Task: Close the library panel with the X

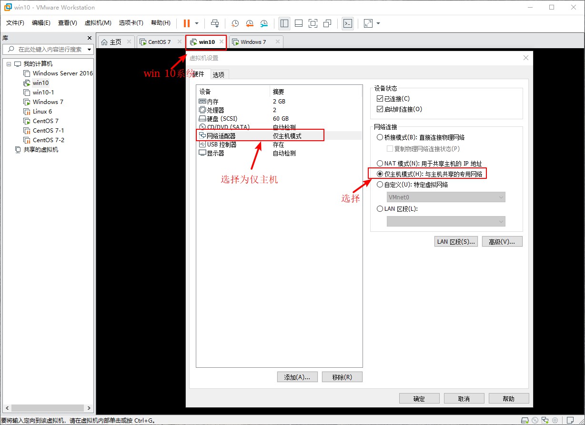Action: click(x=90, y=38)
